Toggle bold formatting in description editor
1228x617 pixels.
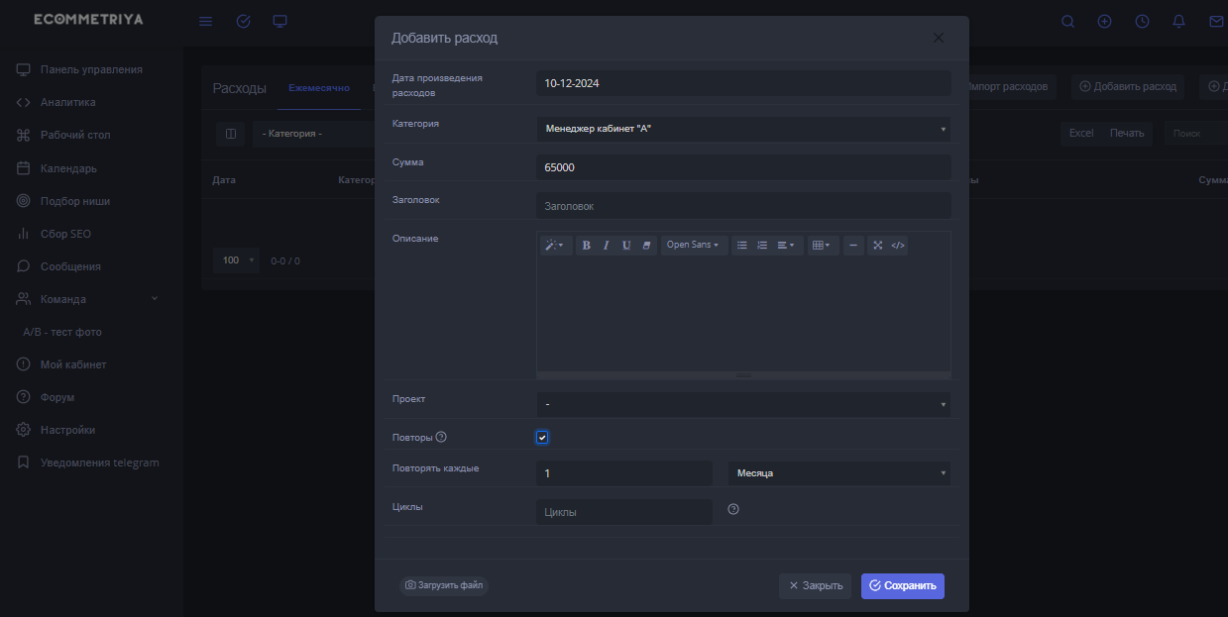click(x=586, y=246)
